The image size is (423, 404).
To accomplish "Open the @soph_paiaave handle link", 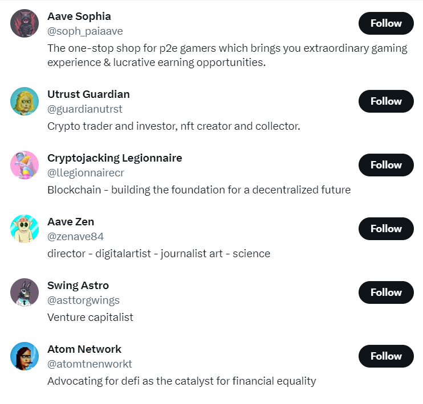I will point(85,31).
